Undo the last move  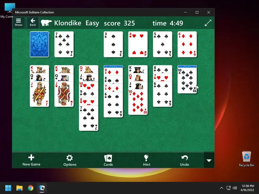click(x=184, y=160)
